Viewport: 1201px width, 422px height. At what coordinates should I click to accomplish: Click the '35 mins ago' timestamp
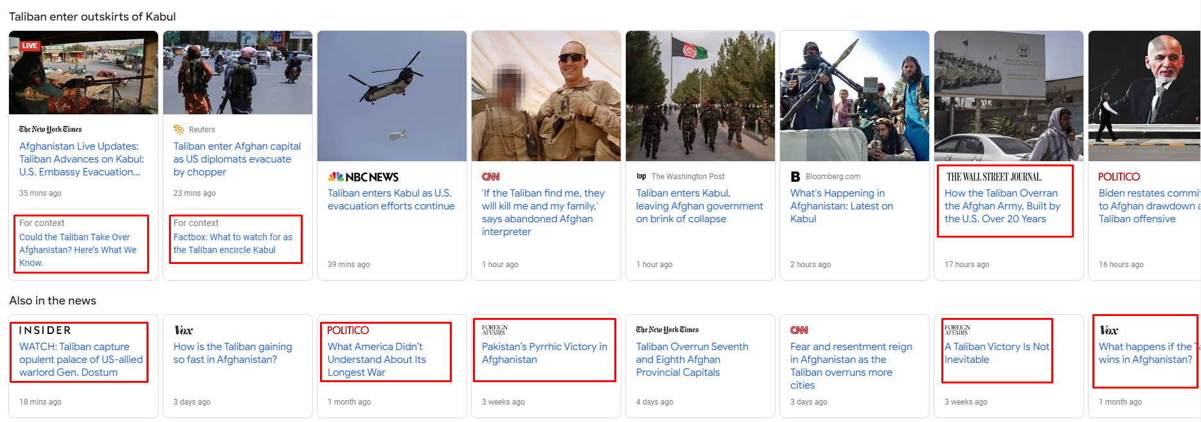pos(40,193)
